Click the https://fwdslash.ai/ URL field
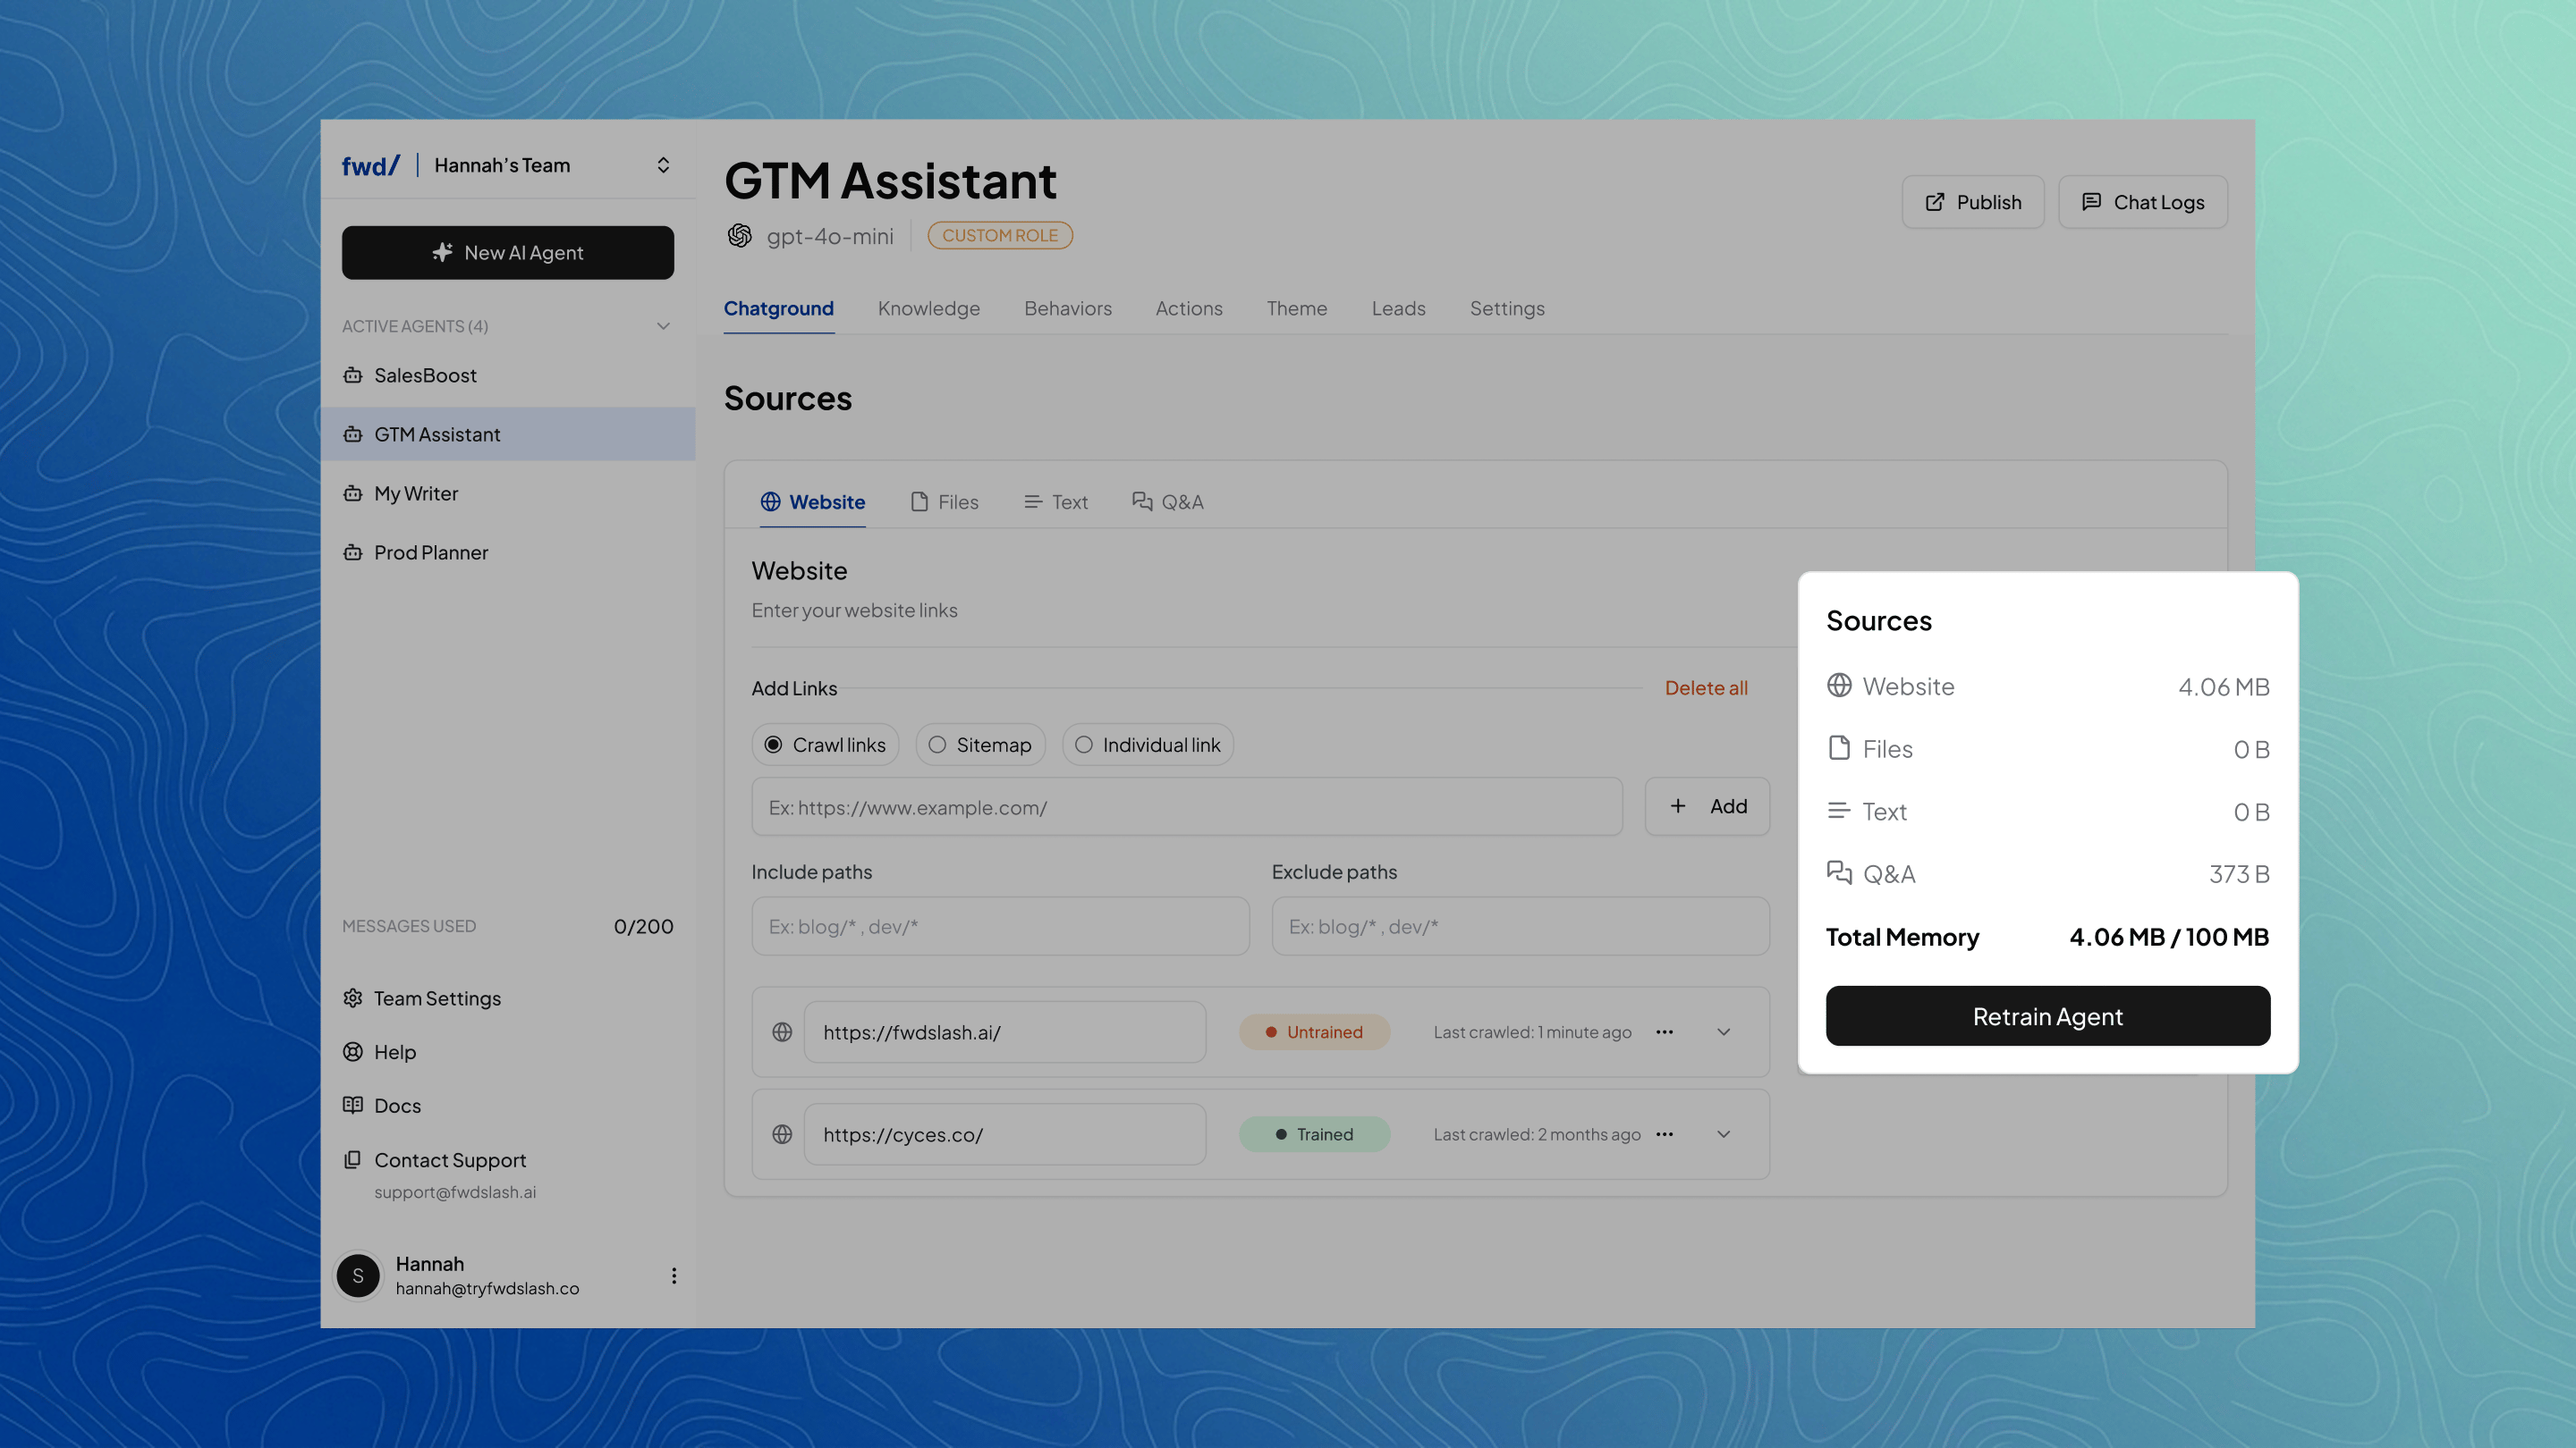This screenshot has height=1448, width=2576. coord(1005,1032)
